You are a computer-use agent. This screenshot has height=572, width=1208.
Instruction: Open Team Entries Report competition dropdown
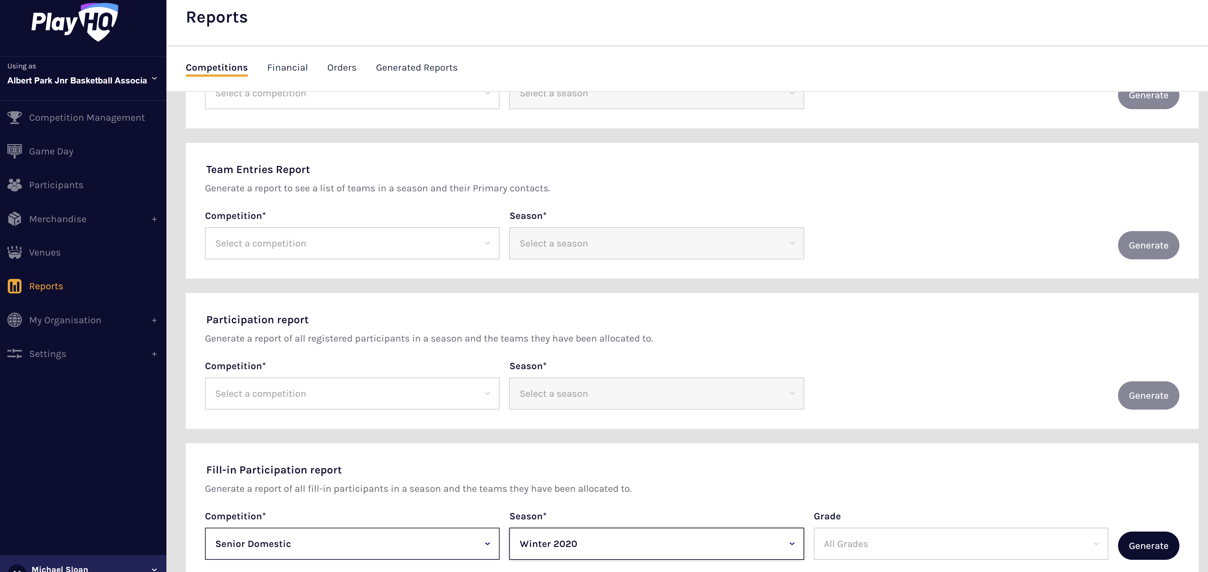point(352,244)
